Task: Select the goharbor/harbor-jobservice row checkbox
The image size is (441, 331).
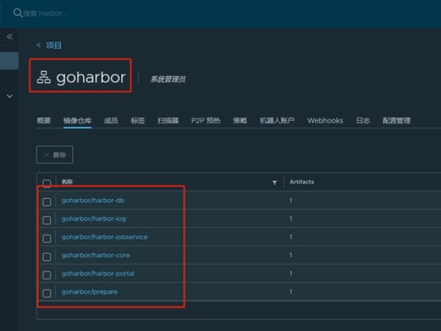Action: [x=46, y=238]
